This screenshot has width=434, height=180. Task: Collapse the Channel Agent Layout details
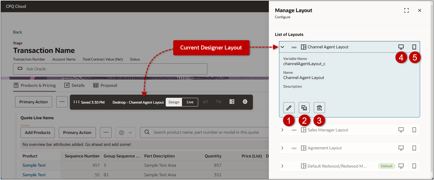282,47
